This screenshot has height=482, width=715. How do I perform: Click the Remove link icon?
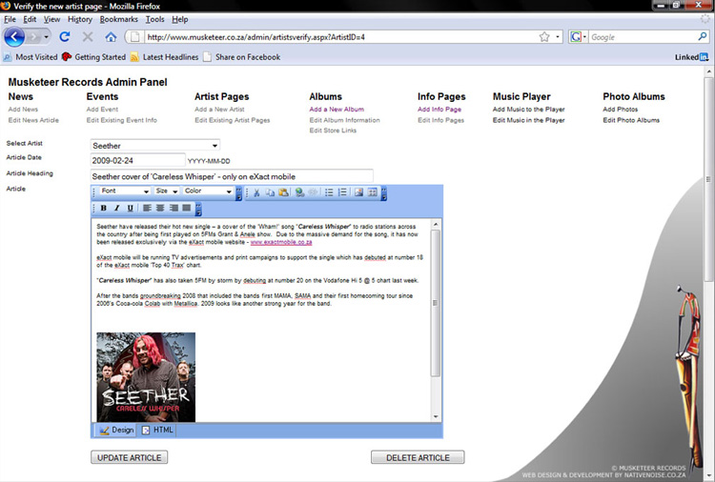(x=313, y=192)
